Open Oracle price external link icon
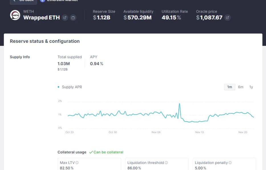This screenshot has height=170, width=266. click(227, 18)
